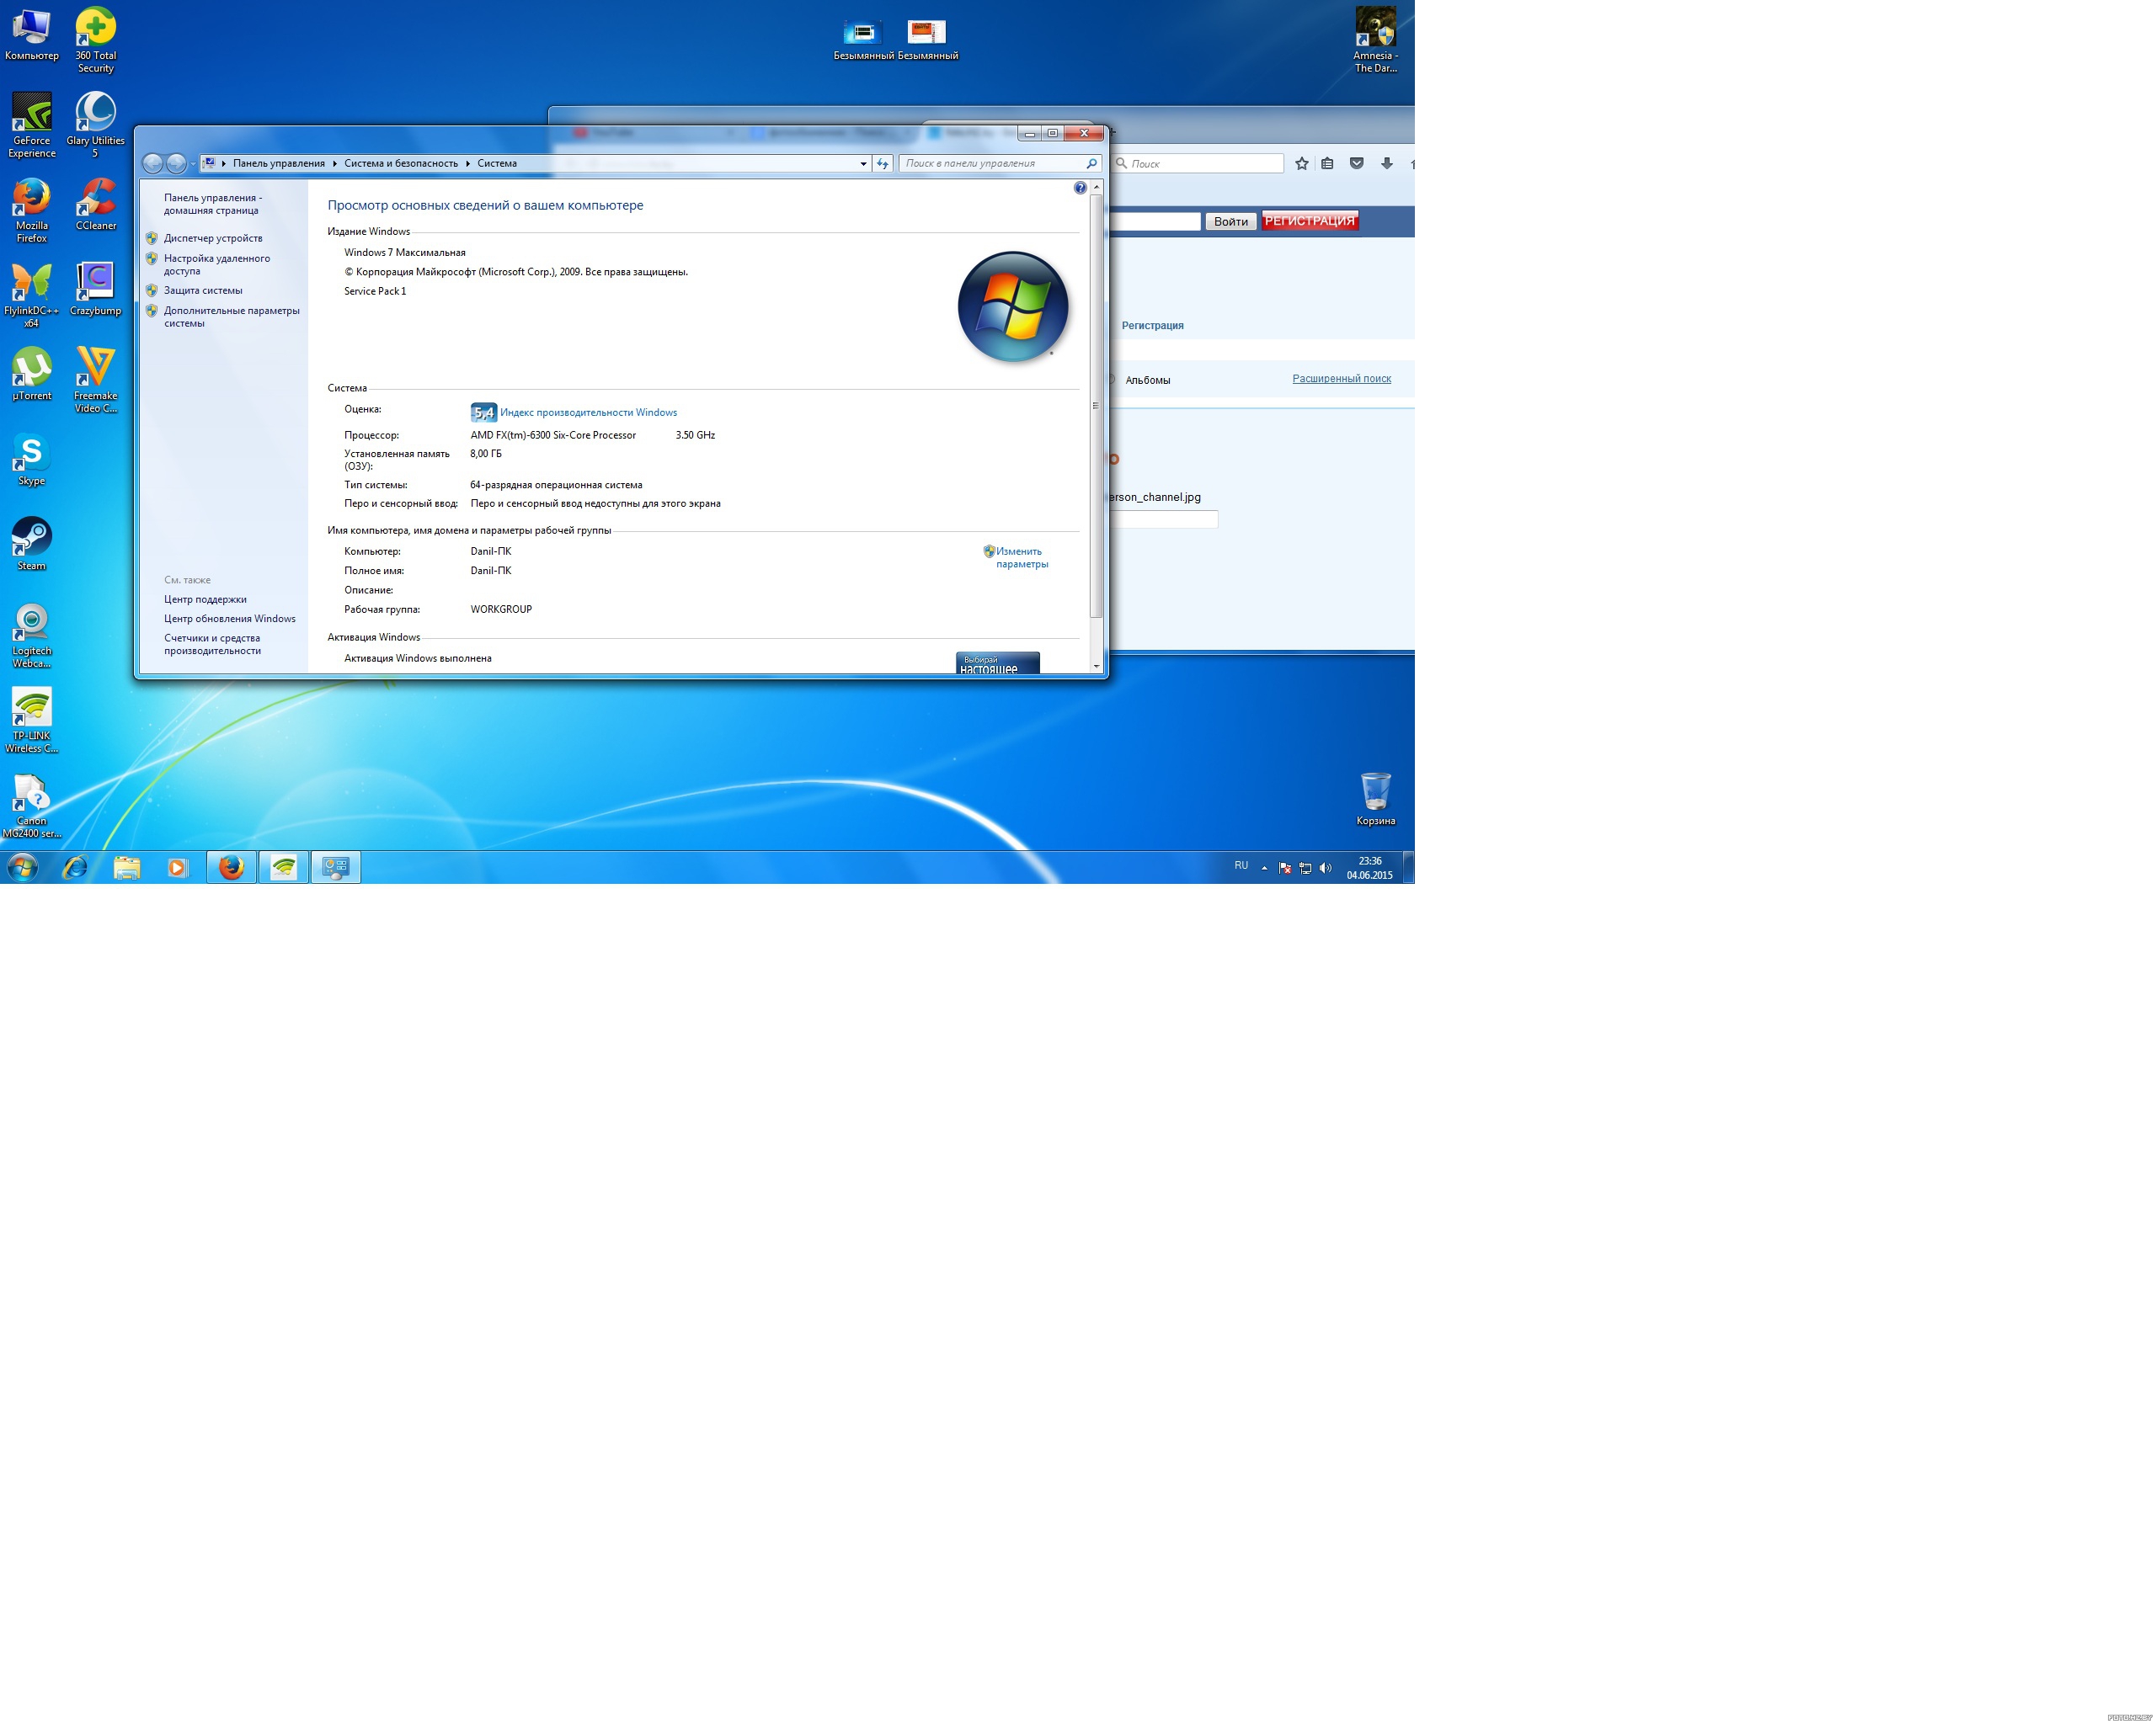Open the network tray icon
The width and height of the screenshot is (2156, 1724).
(1305, 868)
